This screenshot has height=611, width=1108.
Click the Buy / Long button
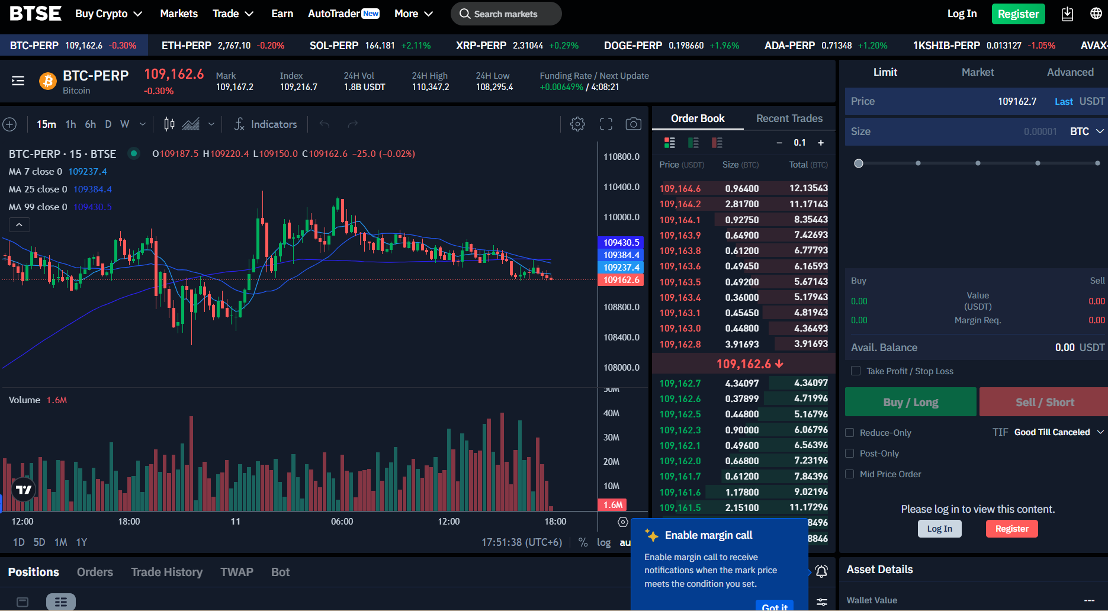coord(911,402)
